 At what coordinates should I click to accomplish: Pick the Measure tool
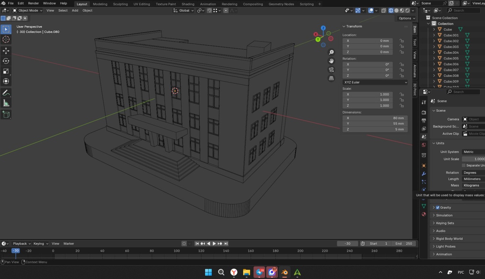coord(6,103)
